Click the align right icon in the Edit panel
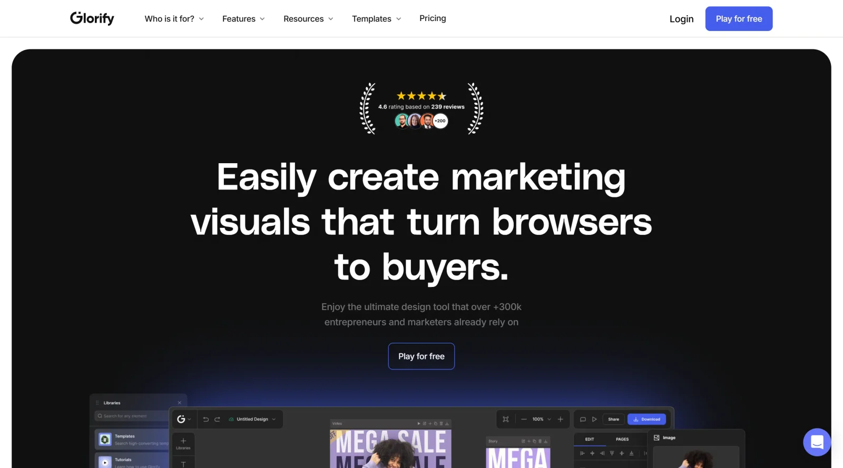Image resolution: width=843 pixels, height=468 pixels. [602, 453]
